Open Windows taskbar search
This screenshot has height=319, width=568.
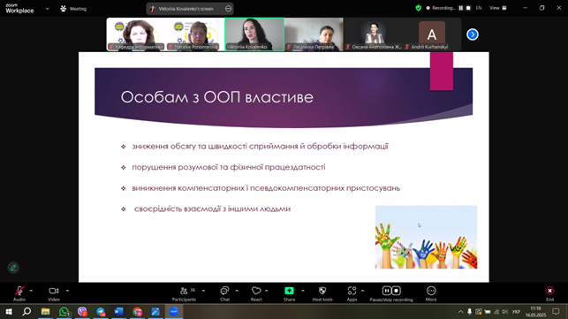pyautogui.click(x=27, y=311)
